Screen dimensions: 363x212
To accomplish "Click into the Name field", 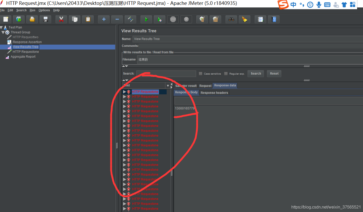I will pos(248,39).
